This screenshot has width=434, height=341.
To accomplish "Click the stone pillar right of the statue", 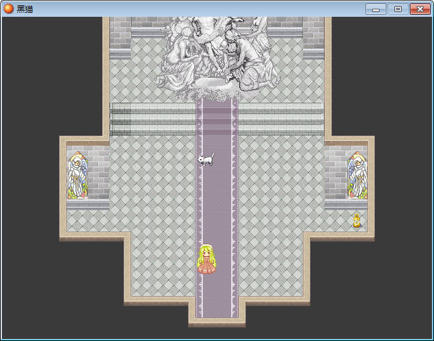I will (313, 37).
